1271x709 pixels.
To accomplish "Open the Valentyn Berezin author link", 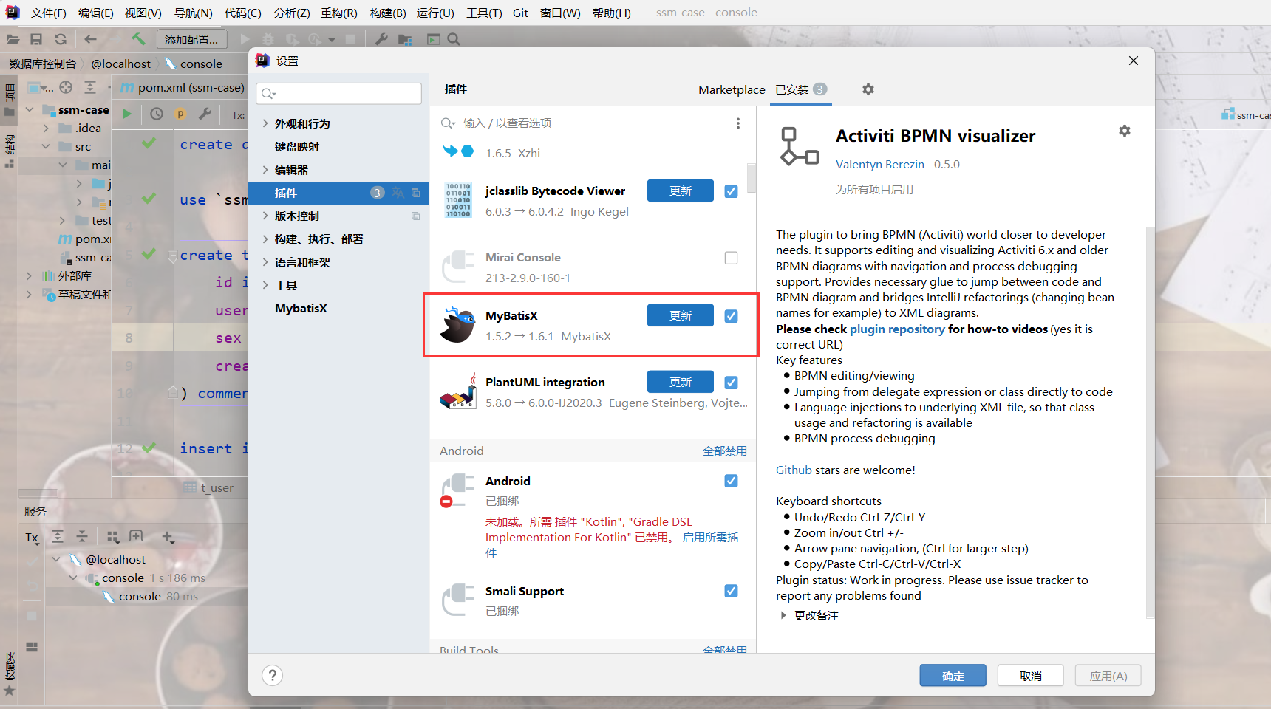I will point(880,164).
